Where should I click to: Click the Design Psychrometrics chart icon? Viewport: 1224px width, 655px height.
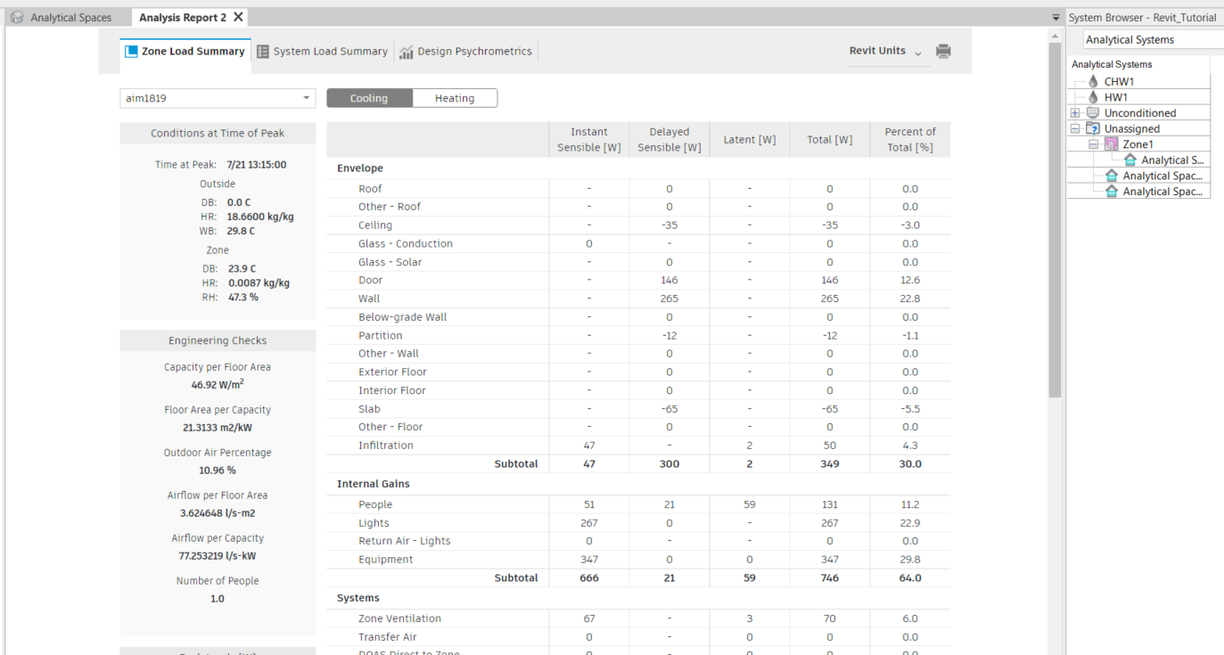pos(407,51)
